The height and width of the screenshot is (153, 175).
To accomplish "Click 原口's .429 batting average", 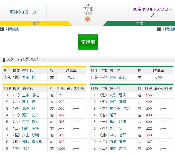I will (61, 115).
